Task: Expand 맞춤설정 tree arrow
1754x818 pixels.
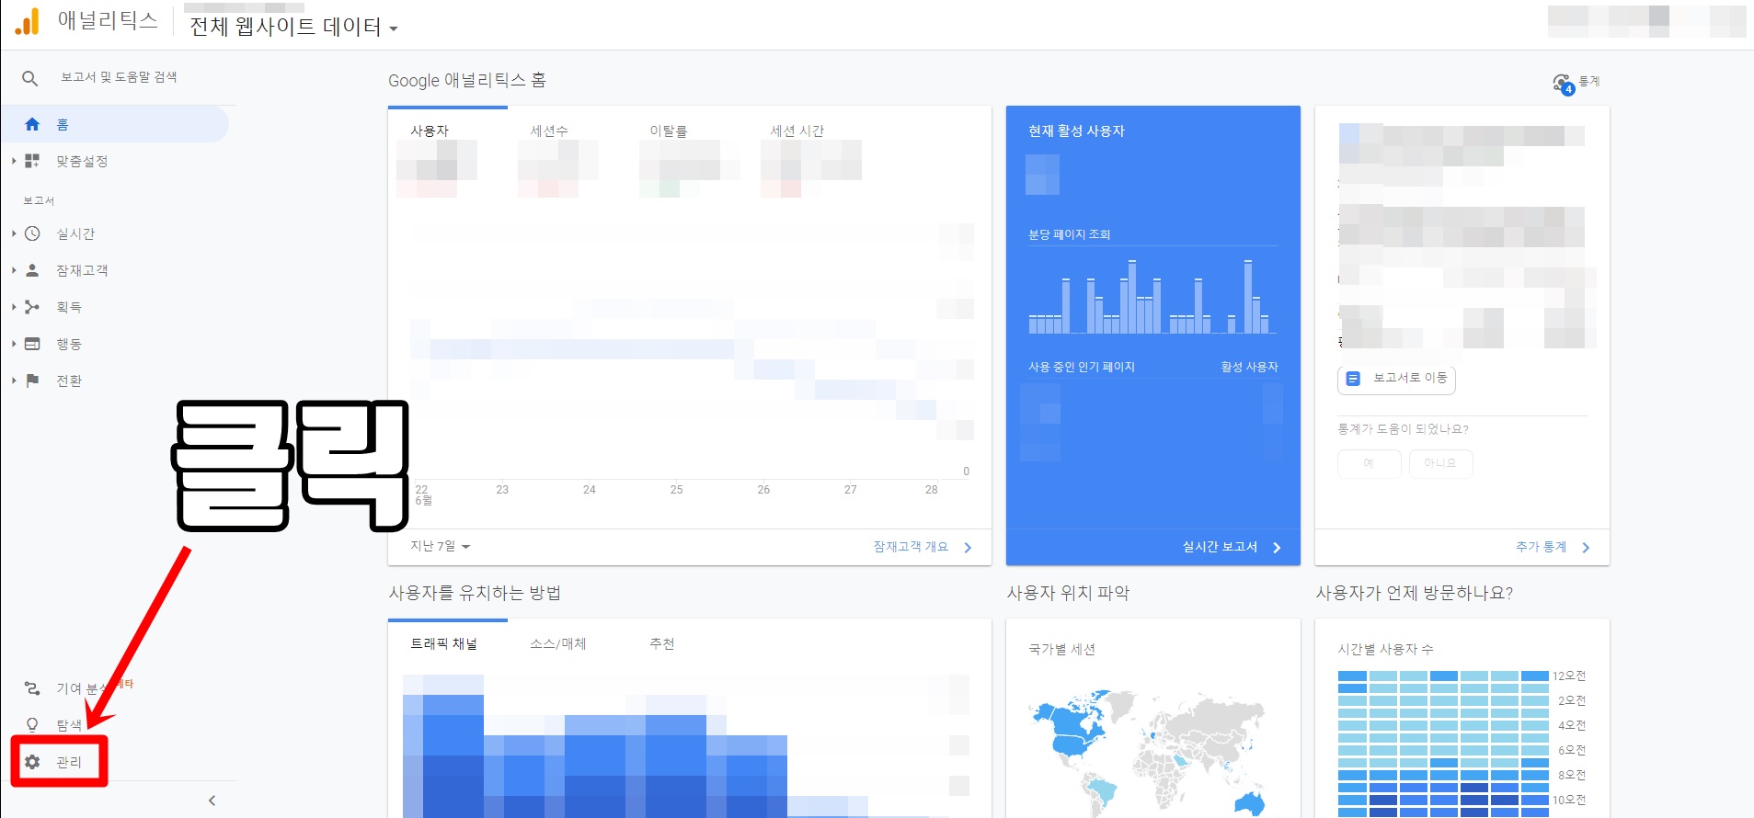Action: (14, 161)
